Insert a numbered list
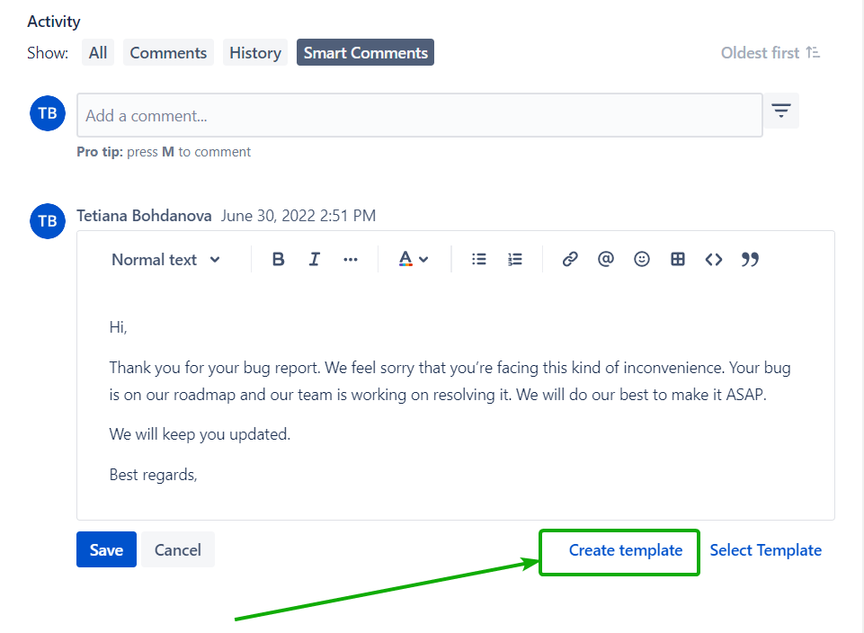Viewport: 864px width, 633px height. 515,259
